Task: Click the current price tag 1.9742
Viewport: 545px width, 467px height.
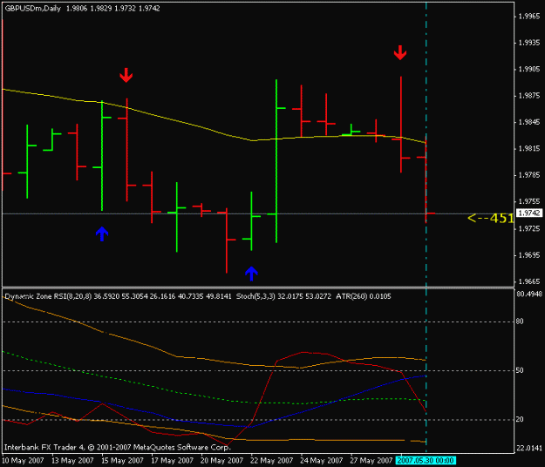Action: 529,213
